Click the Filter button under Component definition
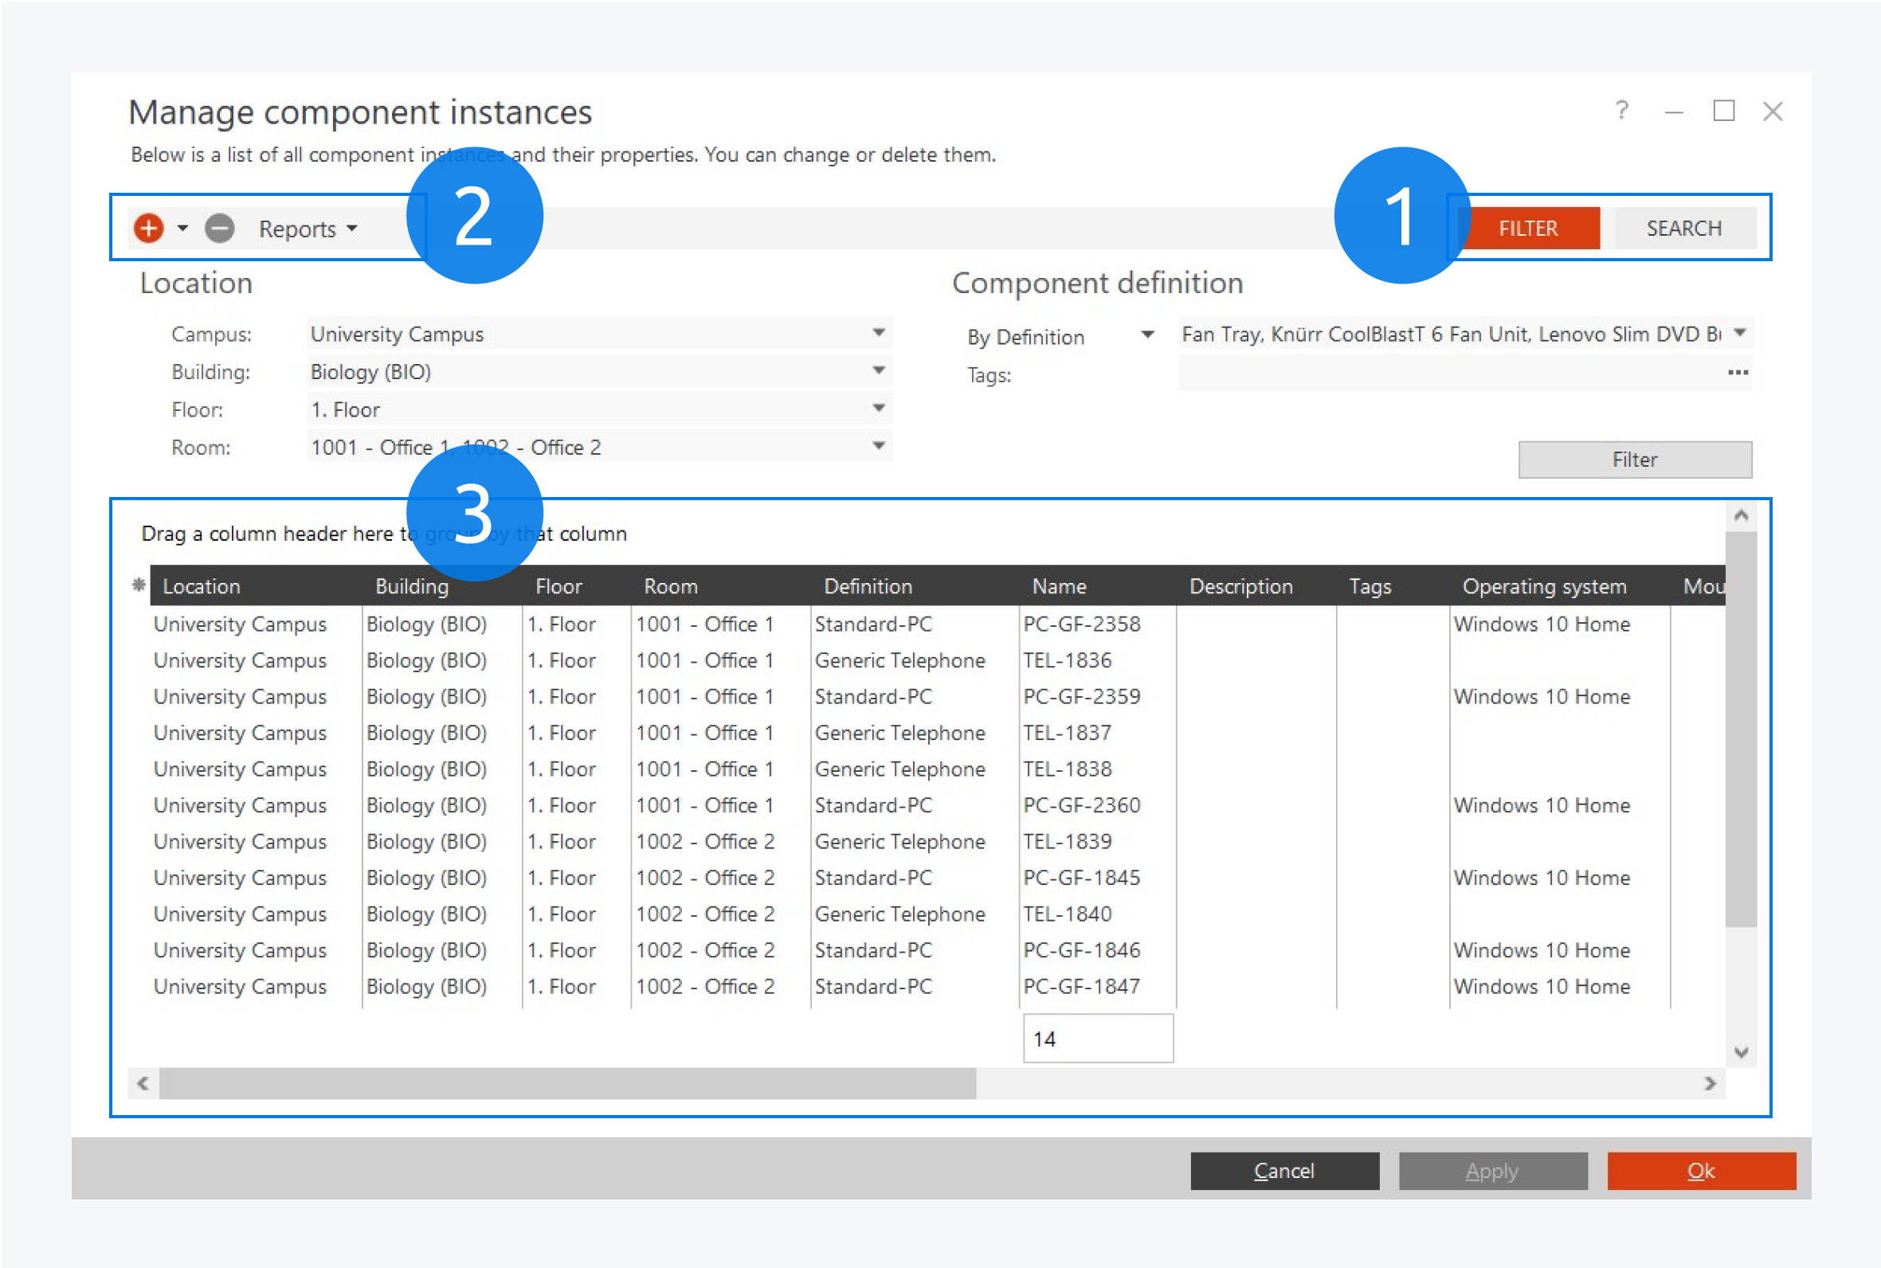 (1634, 460)
